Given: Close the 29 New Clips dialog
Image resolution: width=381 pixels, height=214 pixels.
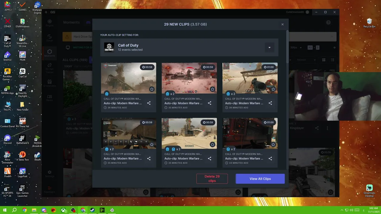Looking at the screenshot, I should coord(282,24).
